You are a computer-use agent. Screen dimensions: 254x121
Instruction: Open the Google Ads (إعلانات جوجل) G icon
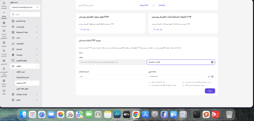tap(4, 80)
